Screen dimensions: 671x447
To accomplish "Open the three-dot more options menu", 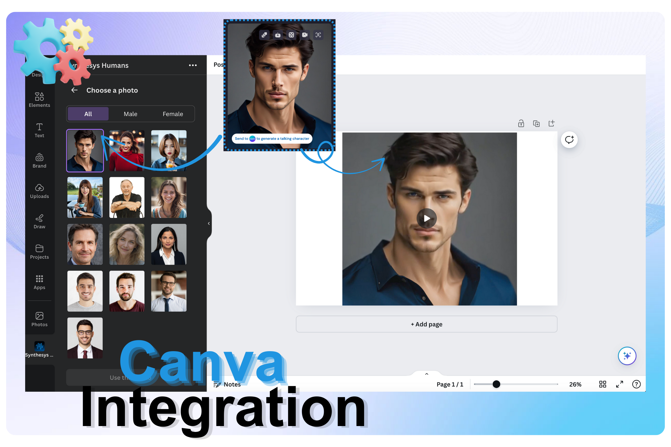I will (x=193, y=65).
